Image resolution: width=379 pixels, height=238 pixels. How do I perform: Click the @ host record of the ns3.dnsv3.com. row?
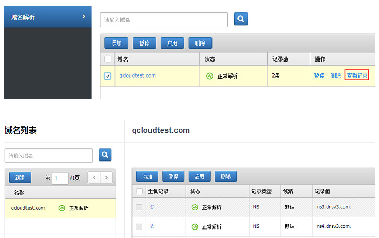pos(152,207)
